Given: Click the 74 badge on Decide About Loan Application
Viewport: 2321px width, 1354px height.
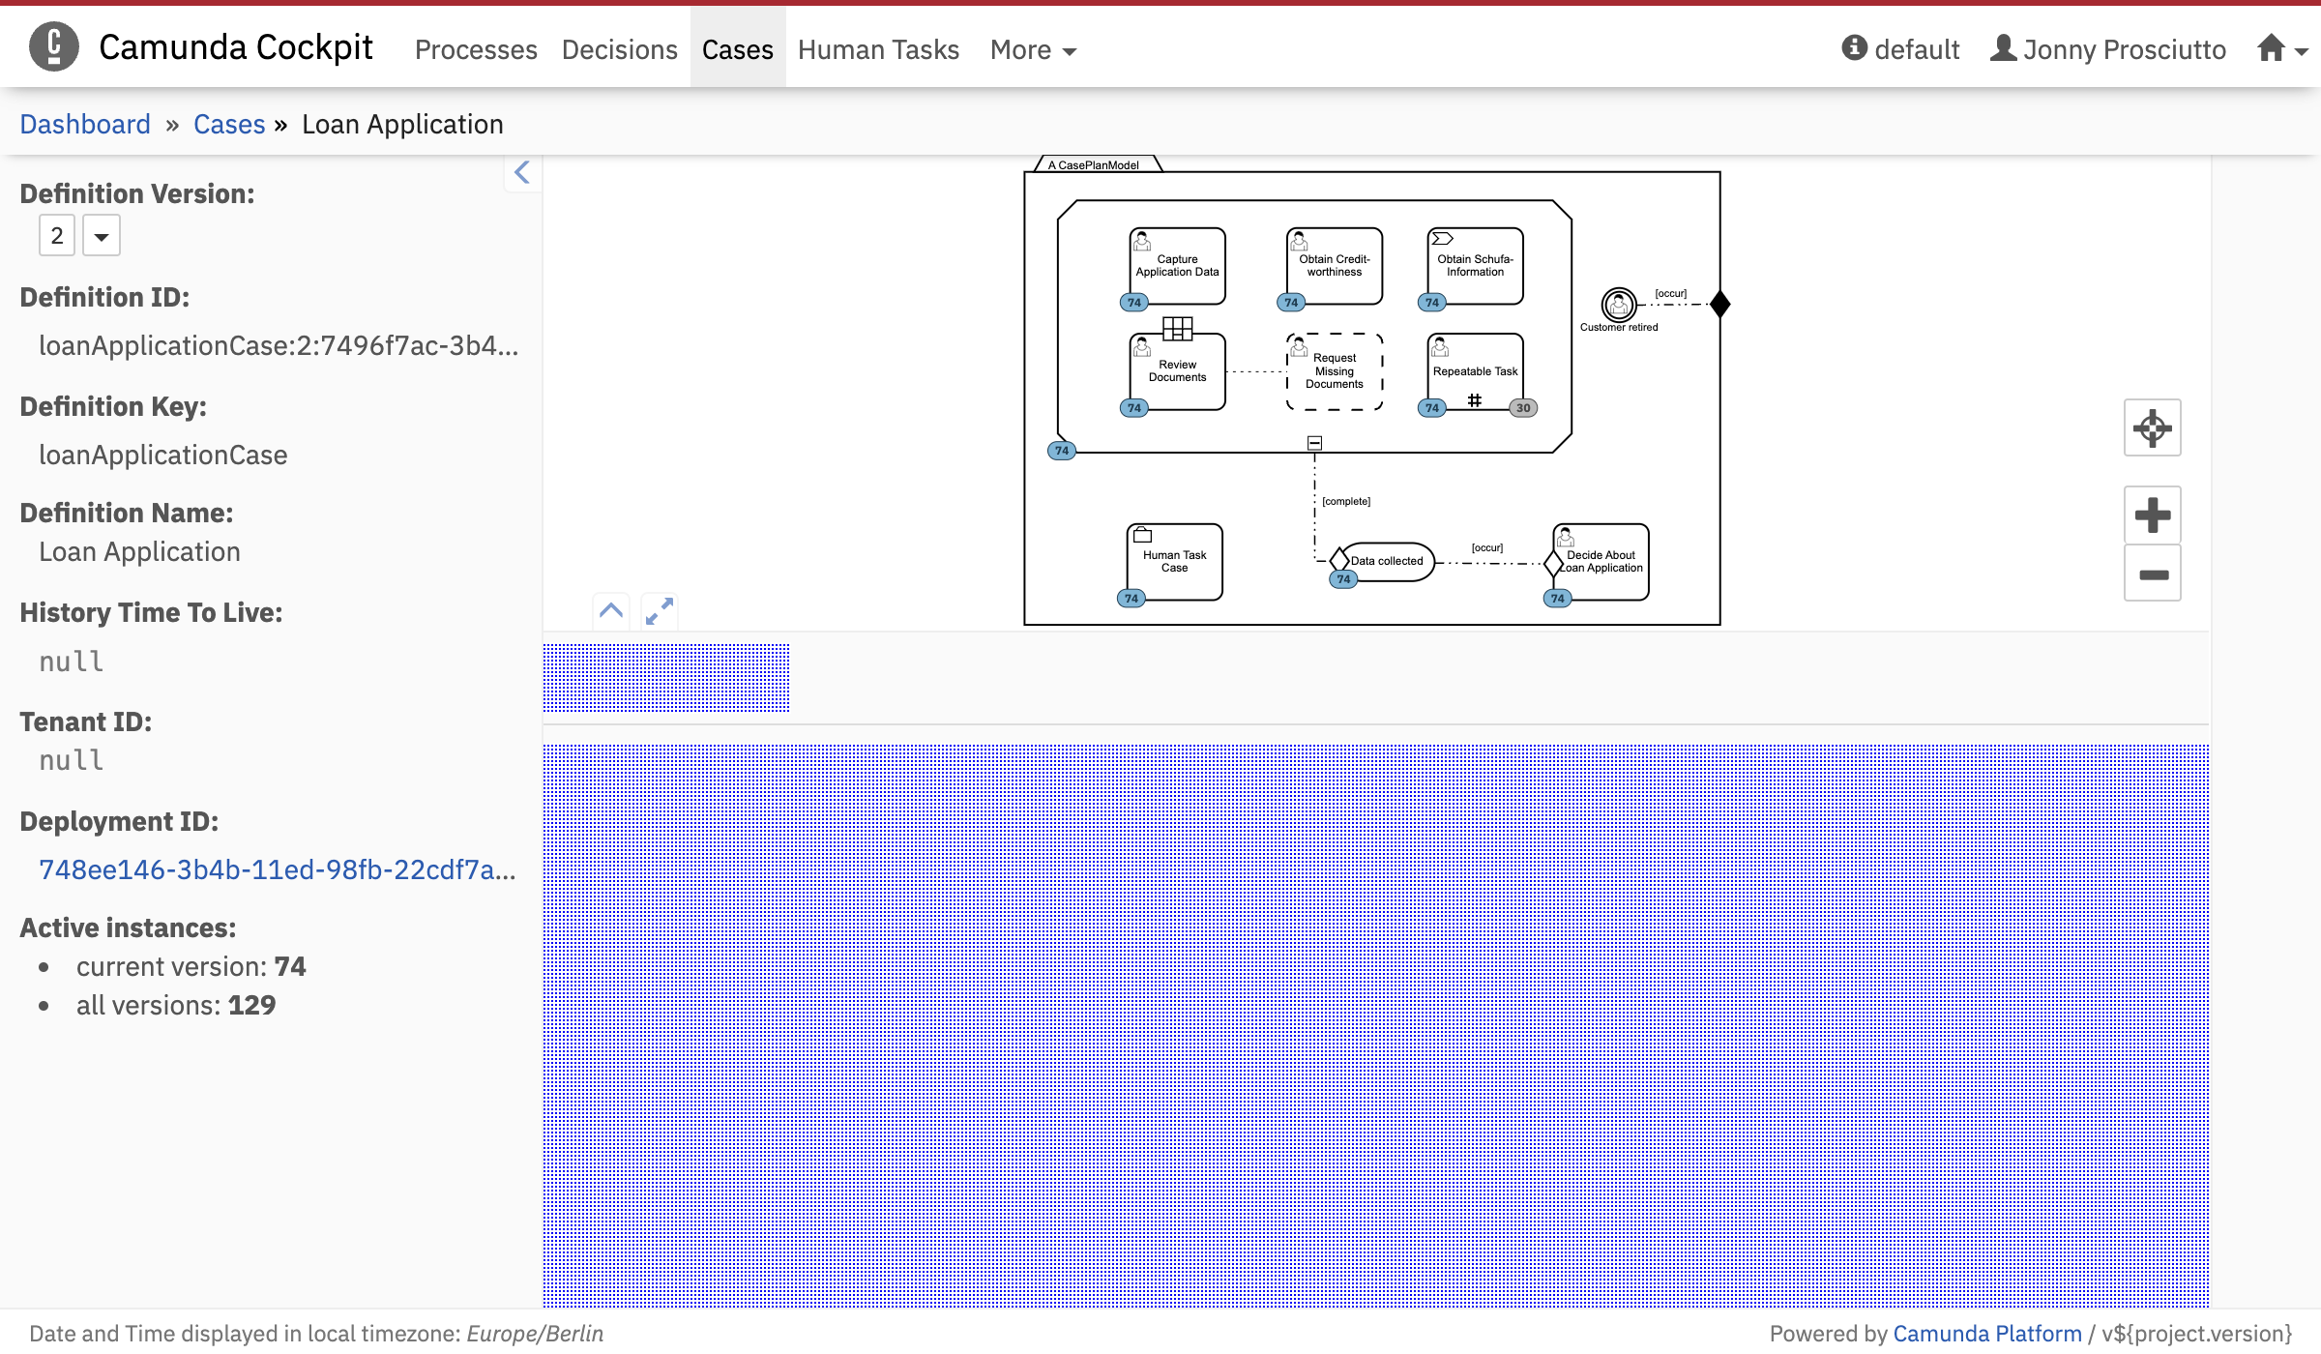Looking at the screenshot, I should tap(1558, 599).
